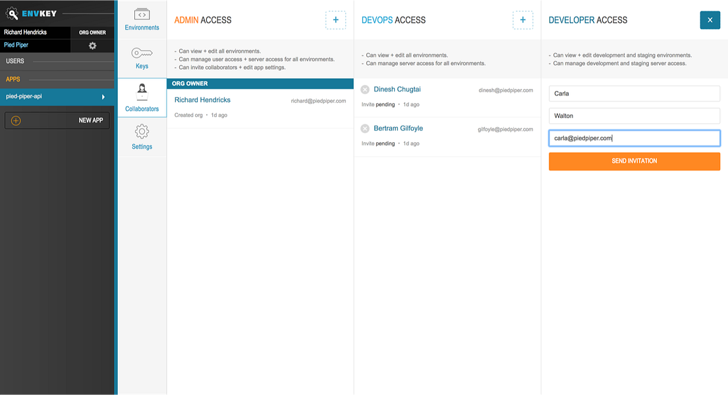Open the Environments section icon

click(x=142, y=14)
